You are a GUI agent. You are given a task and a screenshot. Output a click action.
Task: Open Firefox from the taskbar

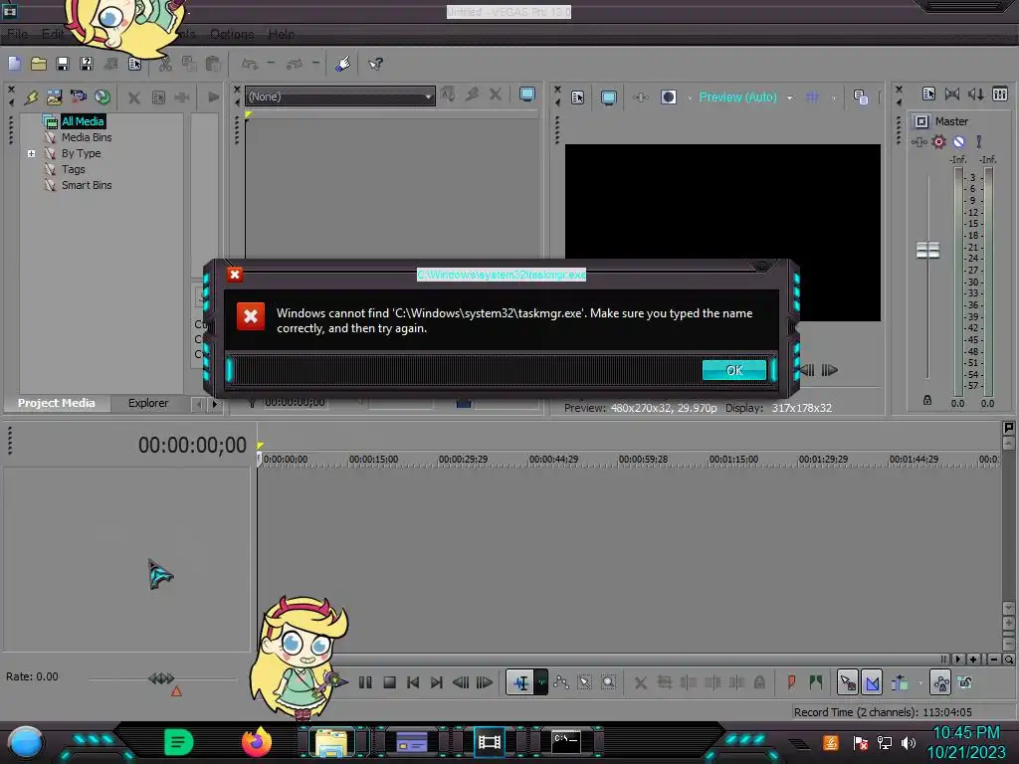tap(256, 742)
